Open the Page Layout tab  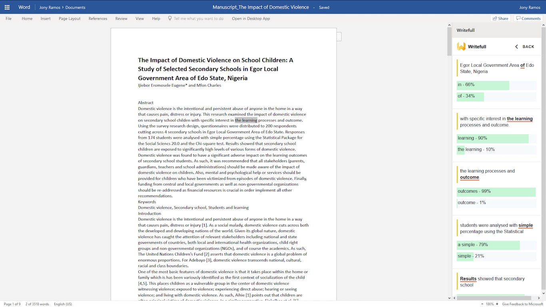pos(70,18)
